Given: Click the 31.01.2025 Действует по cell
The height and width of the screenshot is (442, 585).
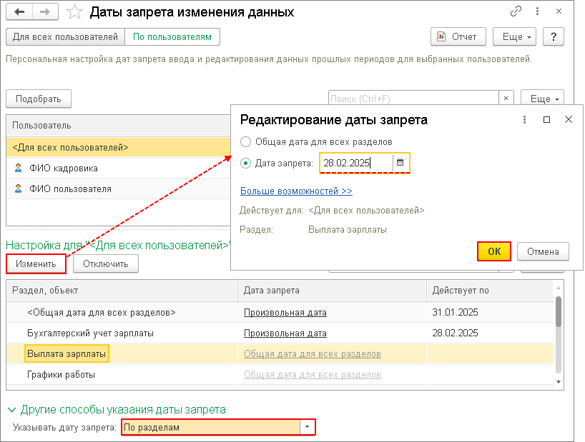Looking at the screenshot, I should [489, 313].
